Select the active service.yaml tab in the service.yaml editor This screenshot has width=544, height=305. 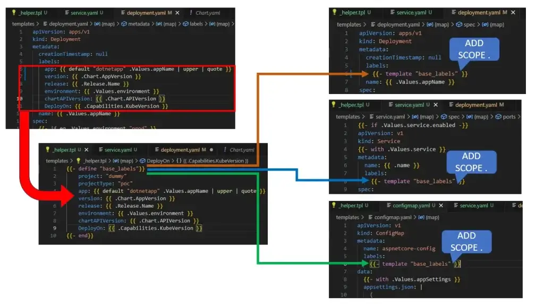[x=409, y=105]
